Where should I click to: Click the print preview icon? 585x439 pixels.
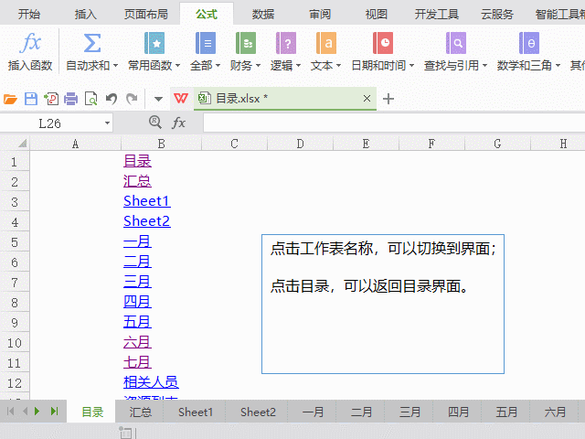90,99
